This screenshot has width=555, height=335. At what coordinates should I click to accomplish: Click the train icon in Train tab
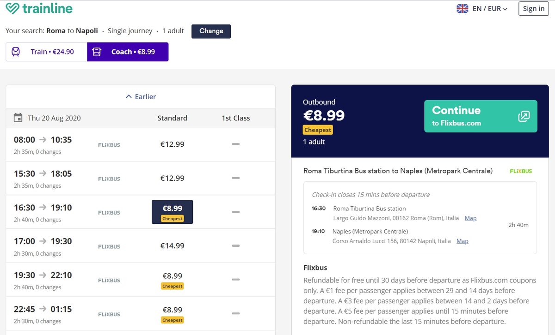coord(16,52)
